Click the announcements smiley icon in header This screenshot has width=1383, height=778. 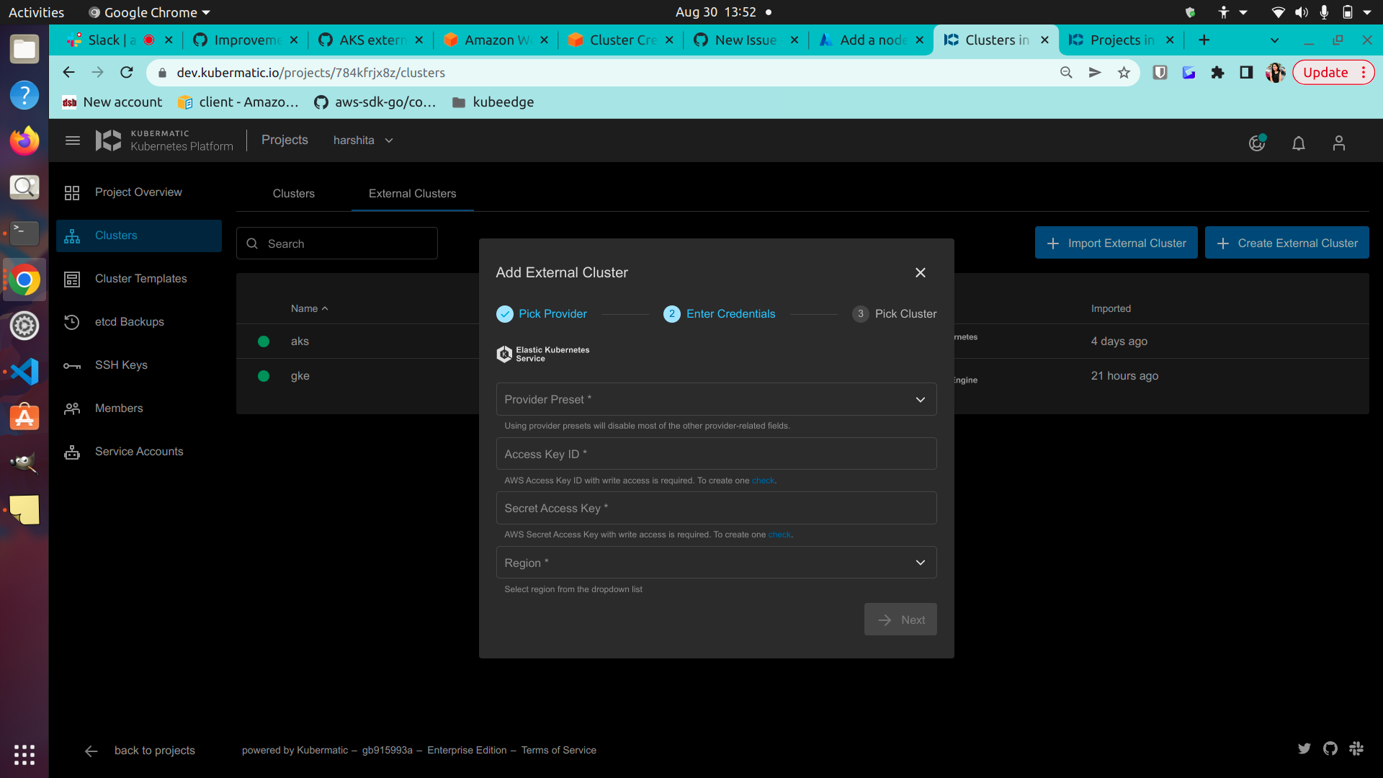click(1256, 143)
